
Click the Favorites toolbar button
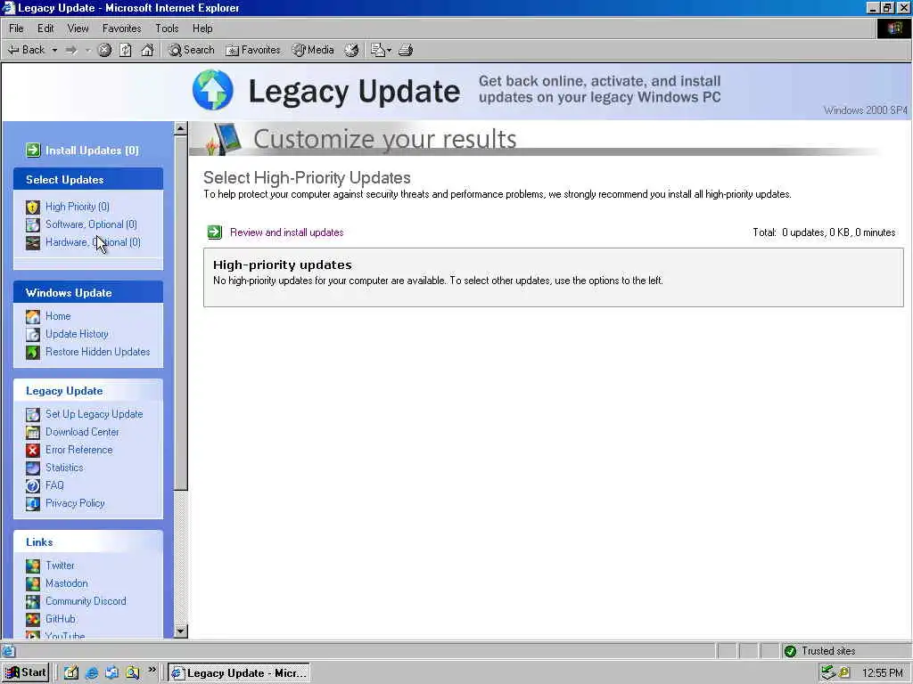click(253, 50)
